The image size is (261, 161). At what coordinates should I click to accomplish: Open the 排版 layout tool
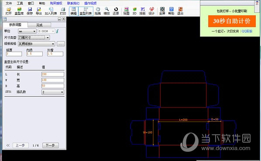pyautogui.click(x=142, y=11)
